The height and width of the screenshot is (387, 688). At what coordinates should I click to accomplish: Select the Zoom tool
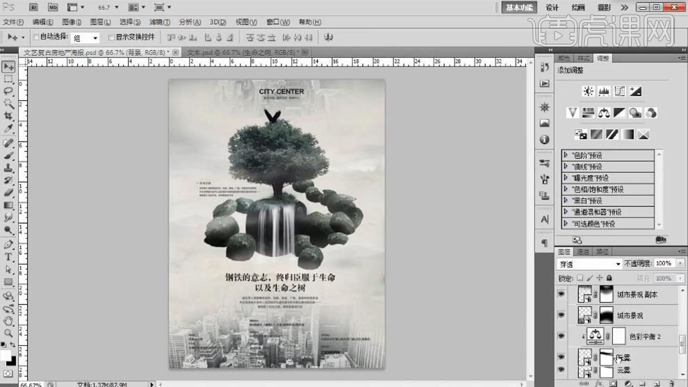pyautogui.click(x=8, y=334)
